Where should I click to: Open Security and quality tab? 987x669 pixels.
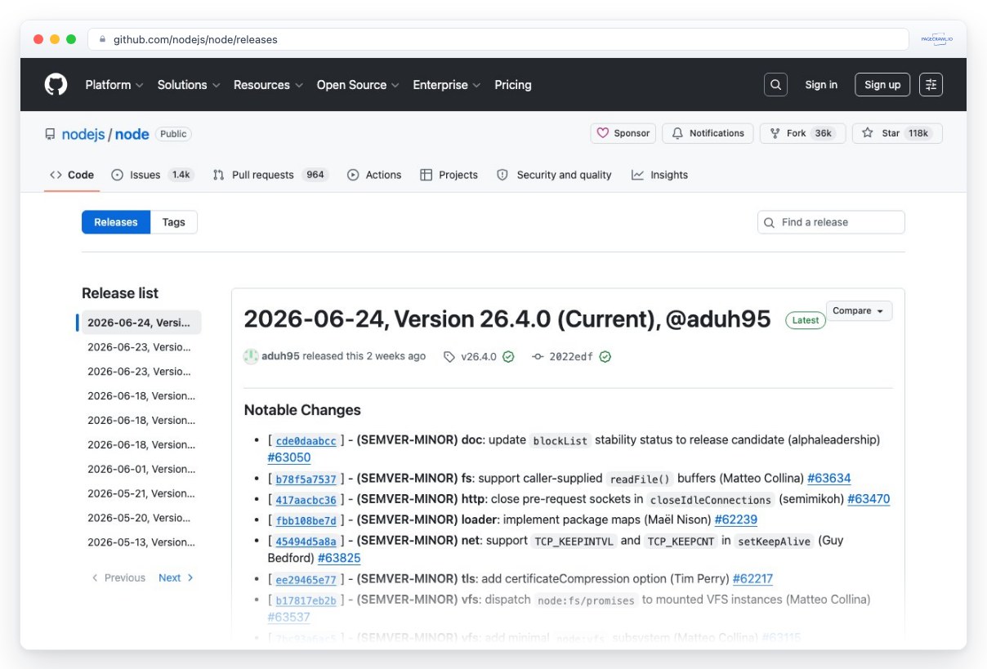click(554, 175)
